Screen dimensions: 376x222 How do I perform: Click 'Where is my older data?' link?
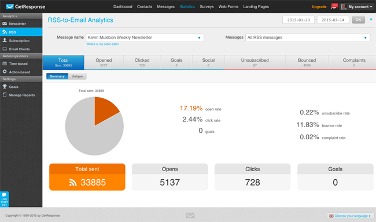click(x=102, y=44)
